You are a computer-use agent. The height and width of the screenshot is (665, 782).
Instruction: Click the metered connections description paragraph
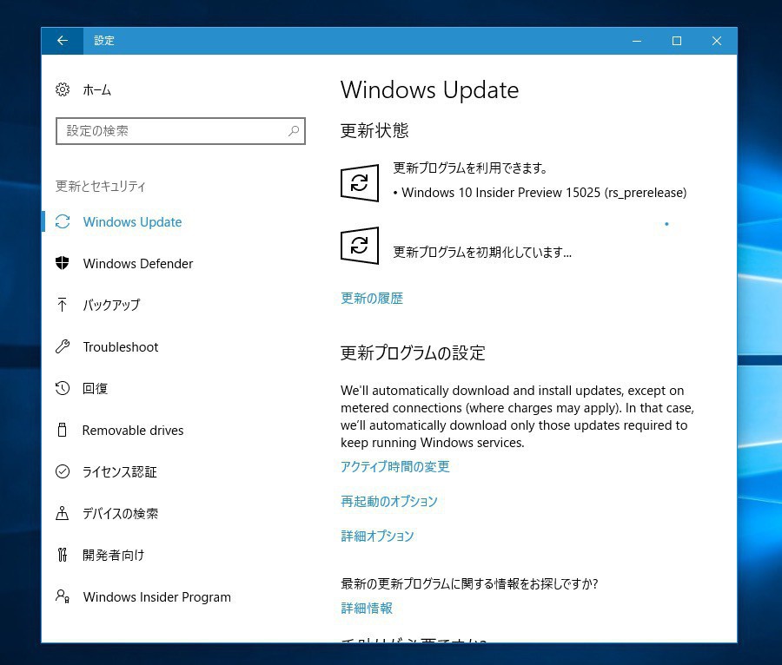[x=517, y=417]
